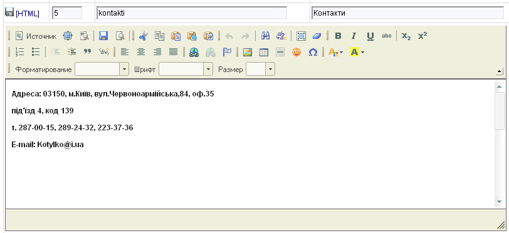Insert a horizontal line icon
Screen dimensions: 509x233
(x=280, y=52)
